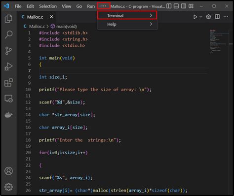Open the Run menu

point(91,6)
